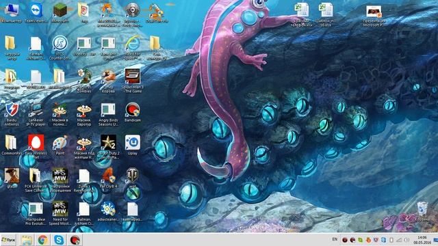Open the Zuma's Revenge shortcut
Screen dimensions: 438x246
click(84, 180)
